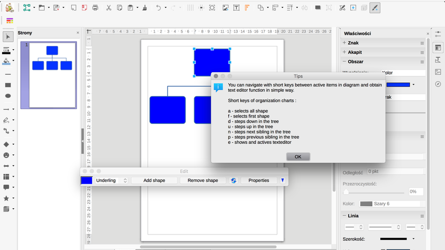Click the transparency slider handle

346,192
